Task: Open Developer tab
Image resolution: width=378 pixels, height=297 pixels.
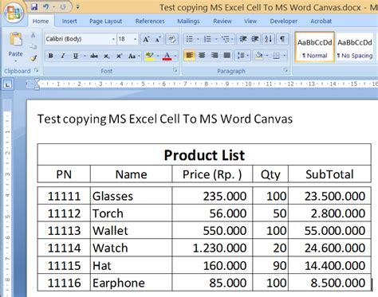Action: click(x=283, y=21)
